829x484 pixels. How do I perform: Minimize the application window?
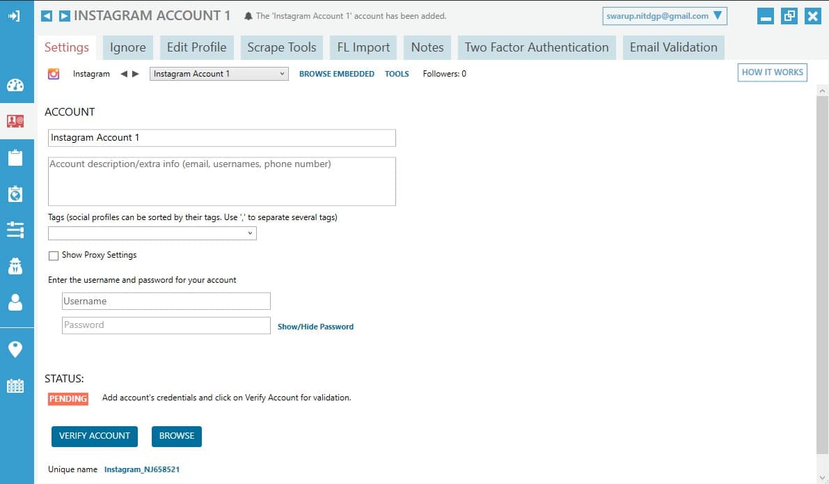765,17
